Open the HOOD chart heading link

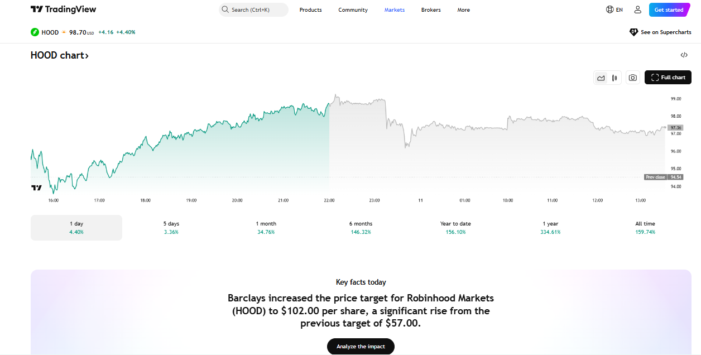(59, 55)
